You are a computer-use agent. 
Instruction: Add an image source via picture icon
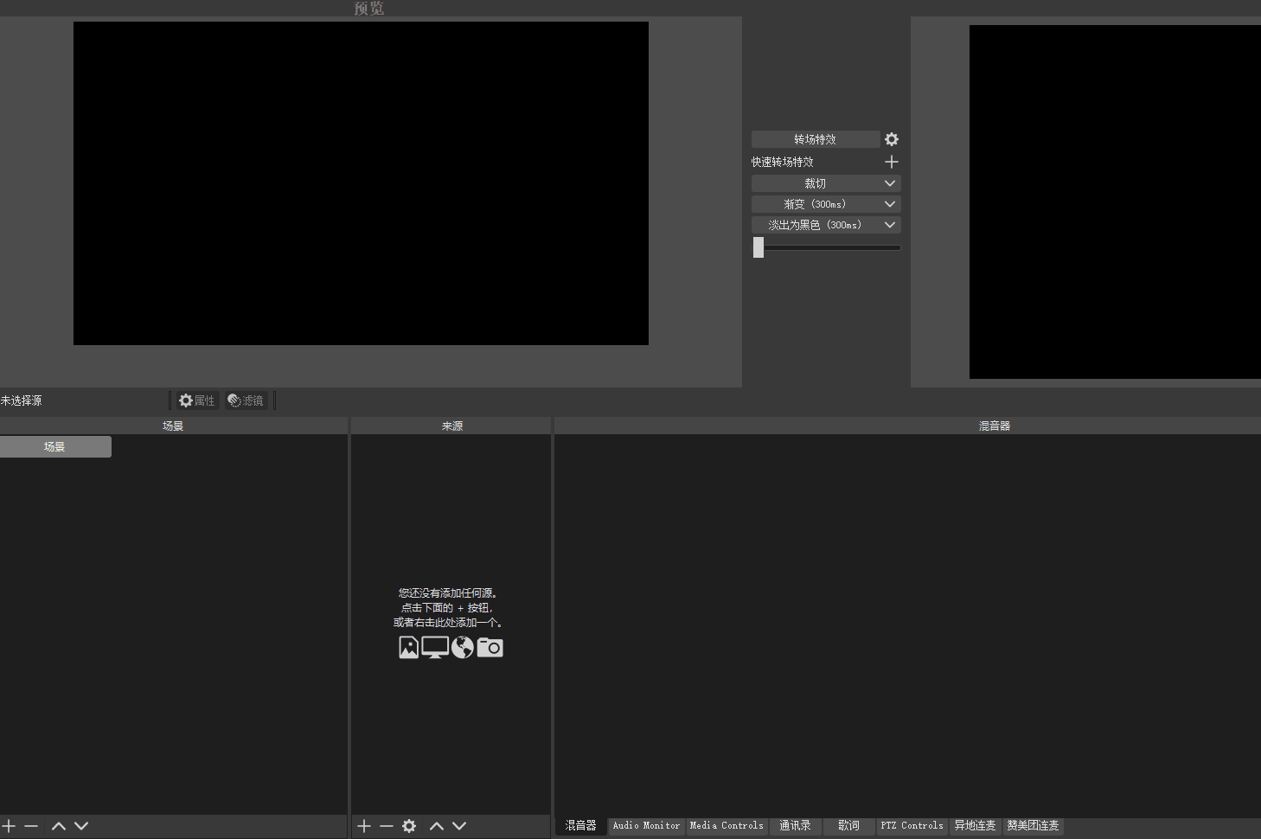408,647
